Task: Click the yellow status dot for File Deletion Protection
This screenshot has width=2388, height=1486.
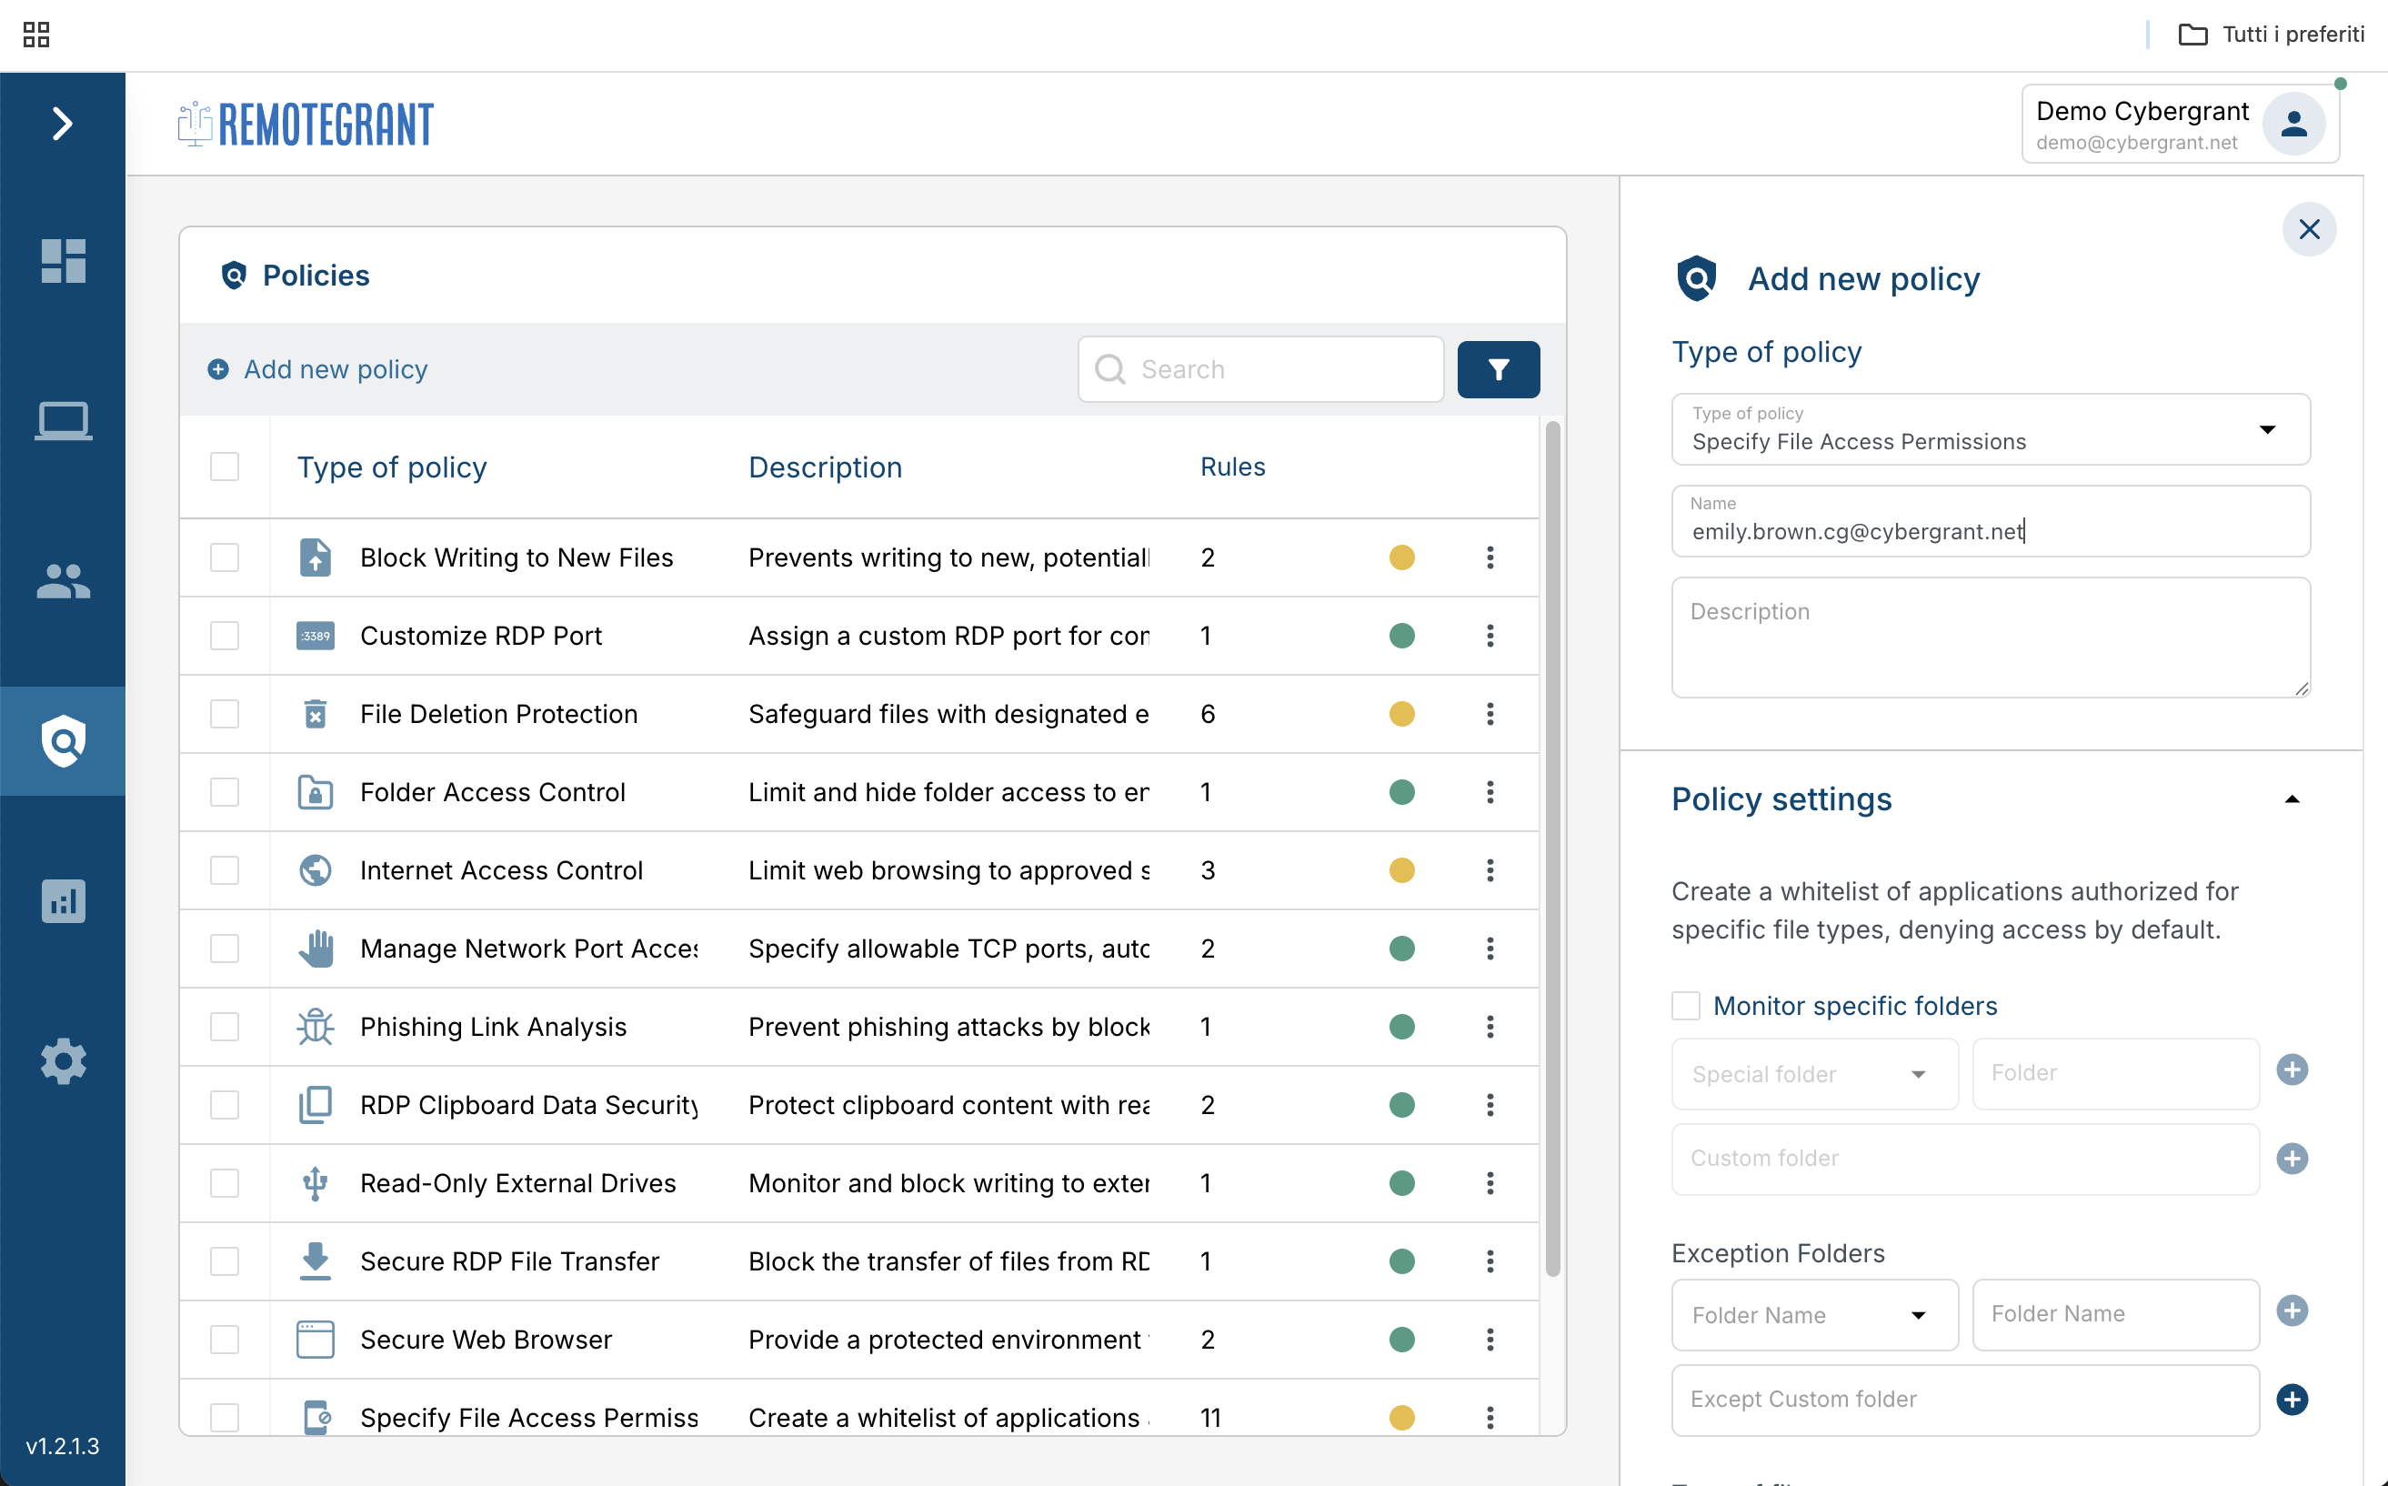Action: (x=1401, y=714)
